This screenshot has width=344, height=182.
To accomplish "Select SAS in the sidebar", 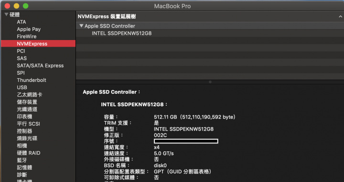I will click(x=21, y=58).
